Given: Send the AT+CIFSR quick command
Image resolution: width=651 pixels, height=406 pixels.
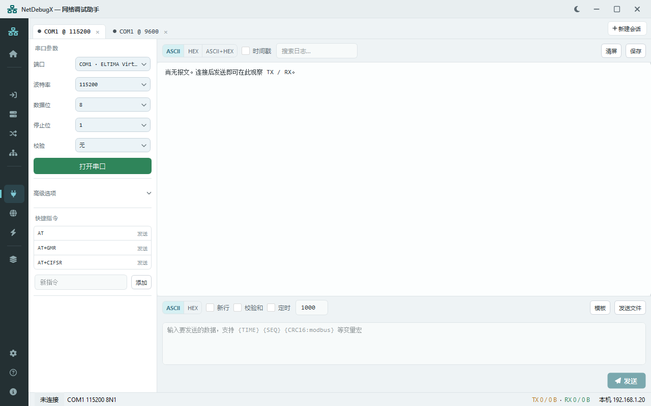Looking at the screenshot, I should pyautogui.click(x=142, y=262).
